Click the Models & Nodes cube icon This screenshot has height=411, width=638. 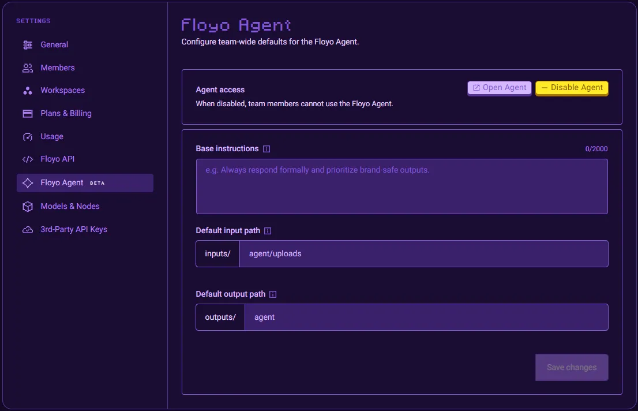coord(28,207)
